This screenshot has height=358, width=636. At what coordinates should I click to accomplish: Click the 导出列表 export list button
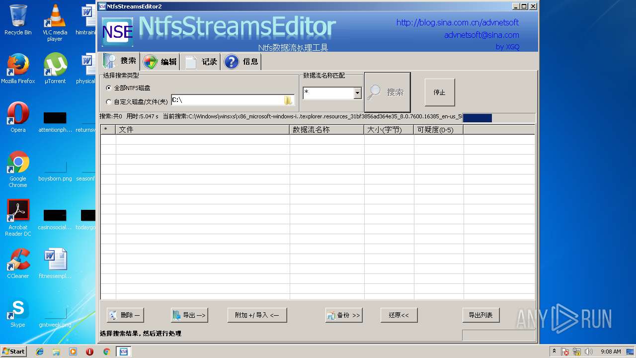[481, 315]
